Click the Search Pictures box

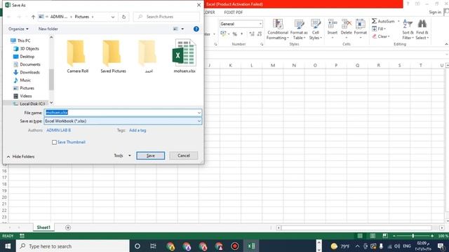point(167,17)
